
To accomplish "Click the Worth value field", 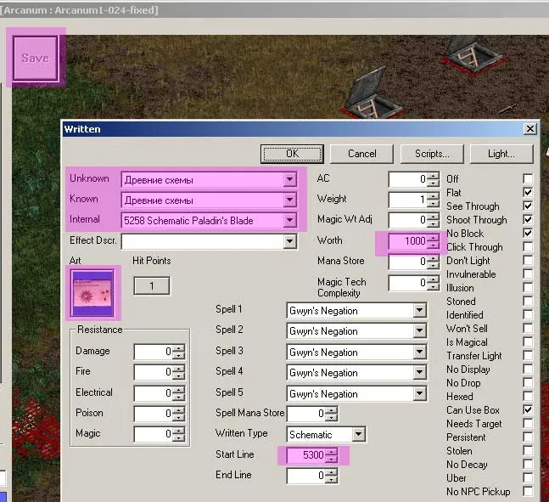I will pyautogui.click(x=407, y=241).
